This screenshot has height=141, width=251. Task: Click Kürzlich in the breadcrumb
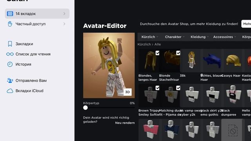pyautogui.click(x=144, y=44)
